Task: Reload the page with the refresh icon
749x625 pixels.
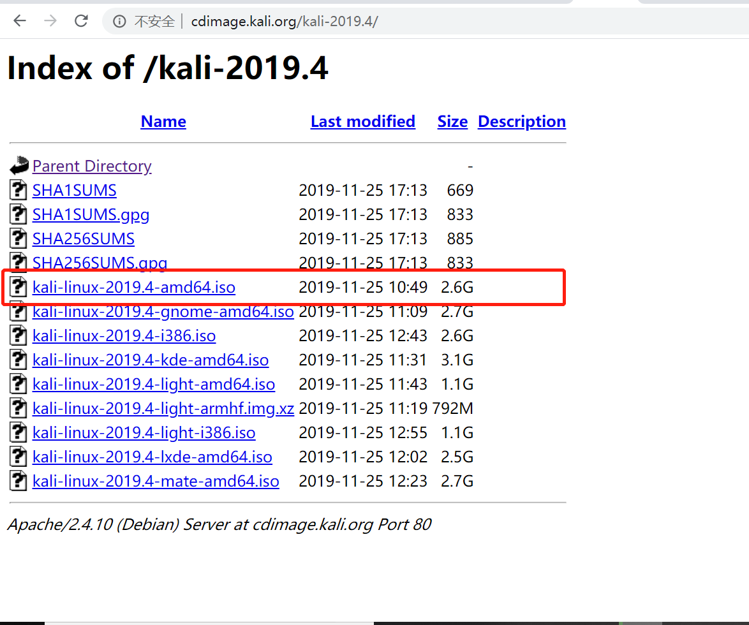Action: point(81,20)
